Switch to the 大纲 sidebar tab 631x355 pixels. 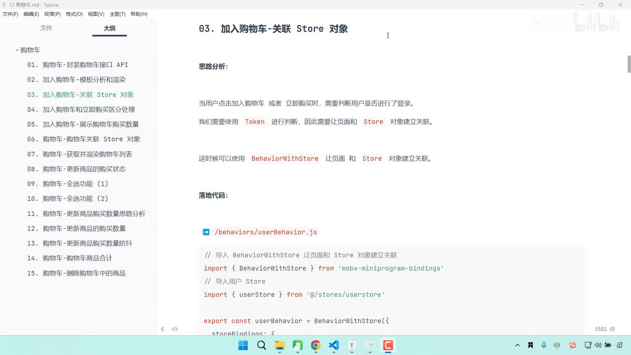click(109, 28)
